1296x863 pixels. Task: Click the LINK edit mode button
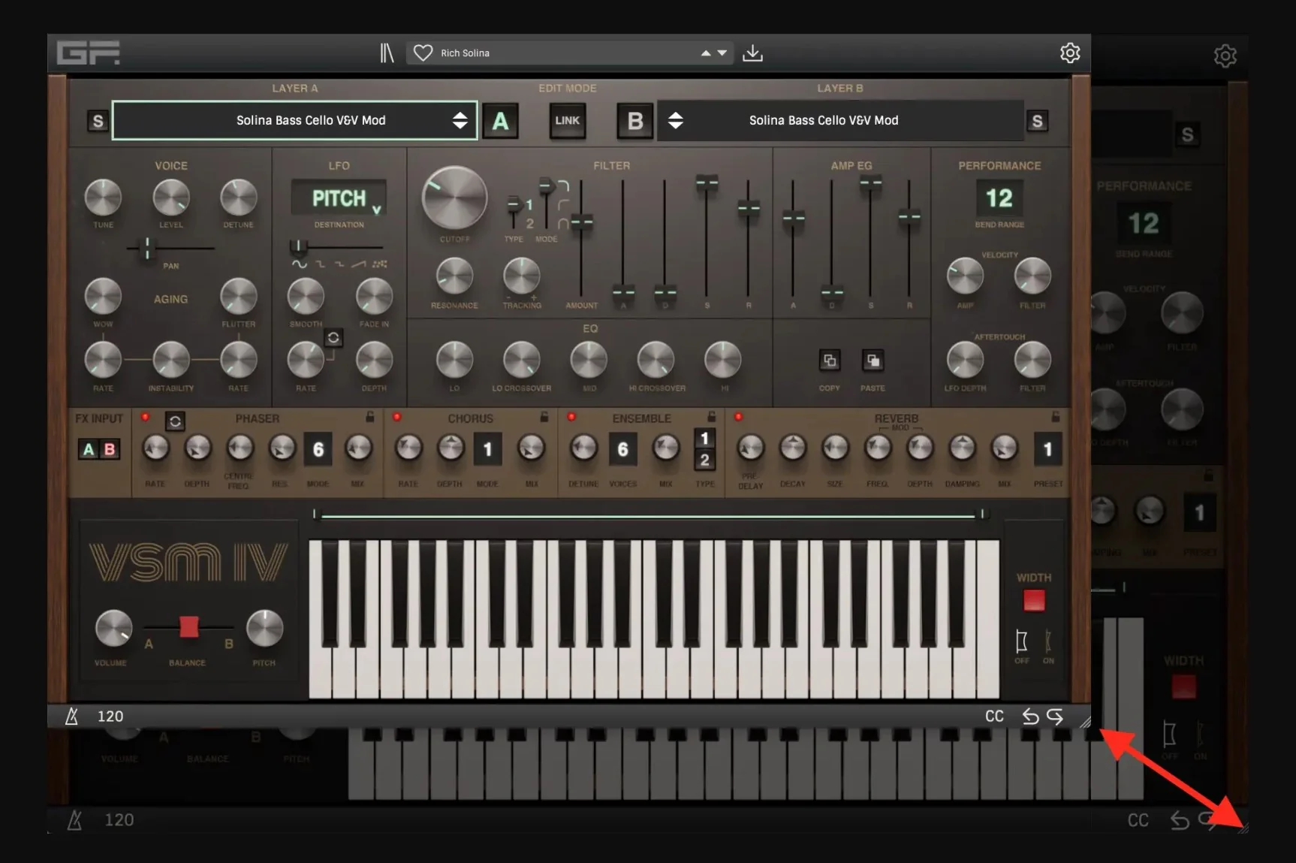point(567,121)
